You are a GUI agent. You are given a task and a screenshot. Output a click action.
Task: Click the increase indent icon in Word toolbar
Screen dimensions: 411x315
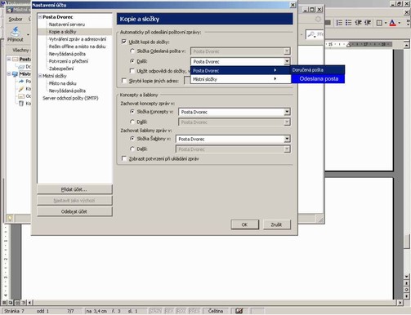click(368, 23)
